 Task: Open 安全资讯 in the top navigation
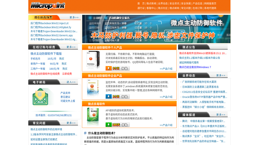(174, 4)
